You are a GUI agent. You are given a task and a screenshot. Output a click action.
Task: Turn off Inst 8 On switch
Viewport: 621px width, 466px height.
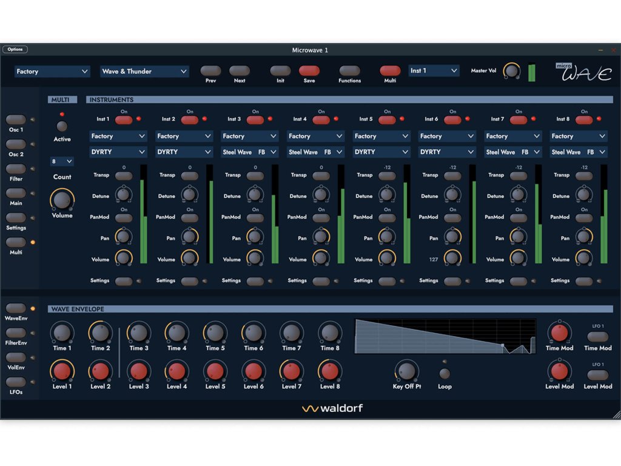point(584,120)
